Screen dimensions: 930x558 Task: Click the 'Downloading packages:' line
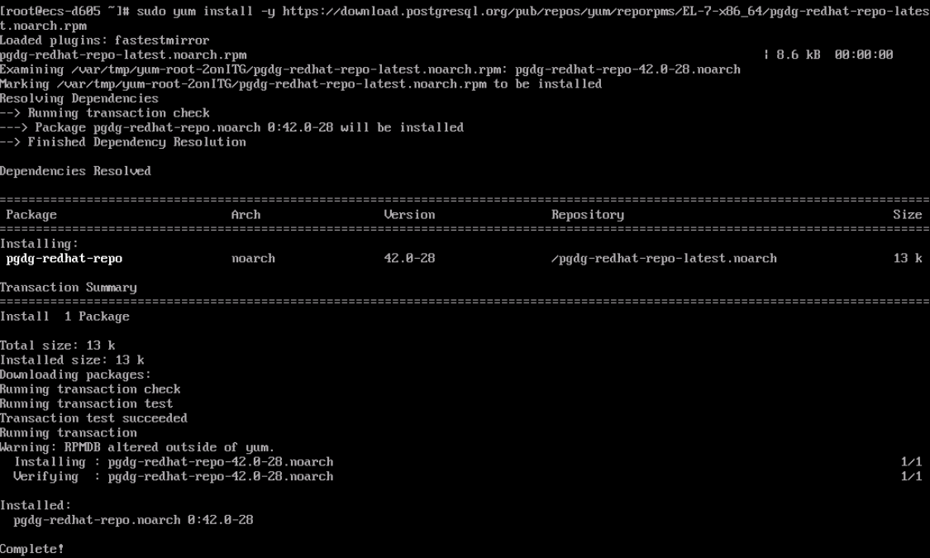click(75, 374)
